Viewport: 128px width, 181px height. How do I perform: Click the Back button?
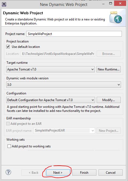coord(33,173)
